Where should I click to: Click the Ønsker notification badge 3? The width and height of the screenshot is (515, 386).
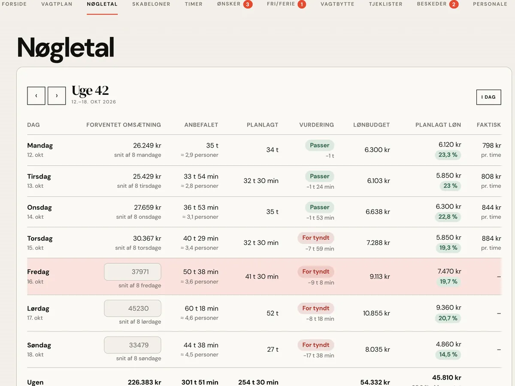tap(248, 4)
